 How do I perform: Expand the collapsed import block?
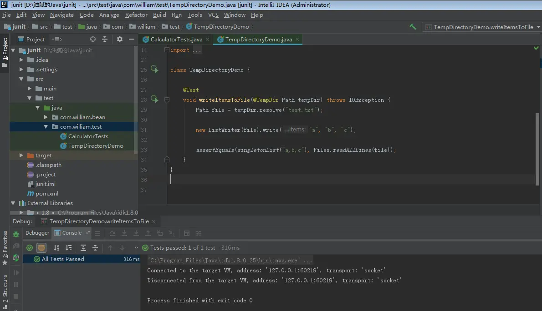[167, 50]
